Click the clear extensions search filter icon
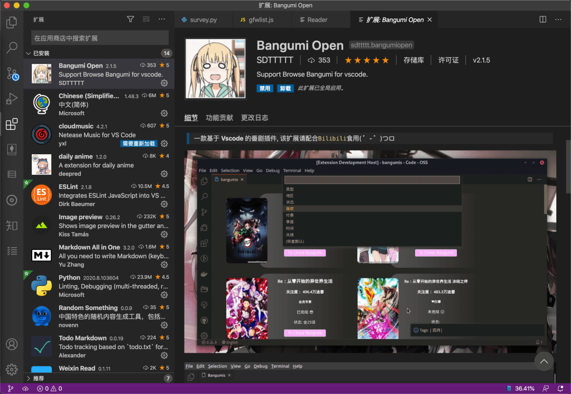This screenshot has height=394, width=571. 146,18
